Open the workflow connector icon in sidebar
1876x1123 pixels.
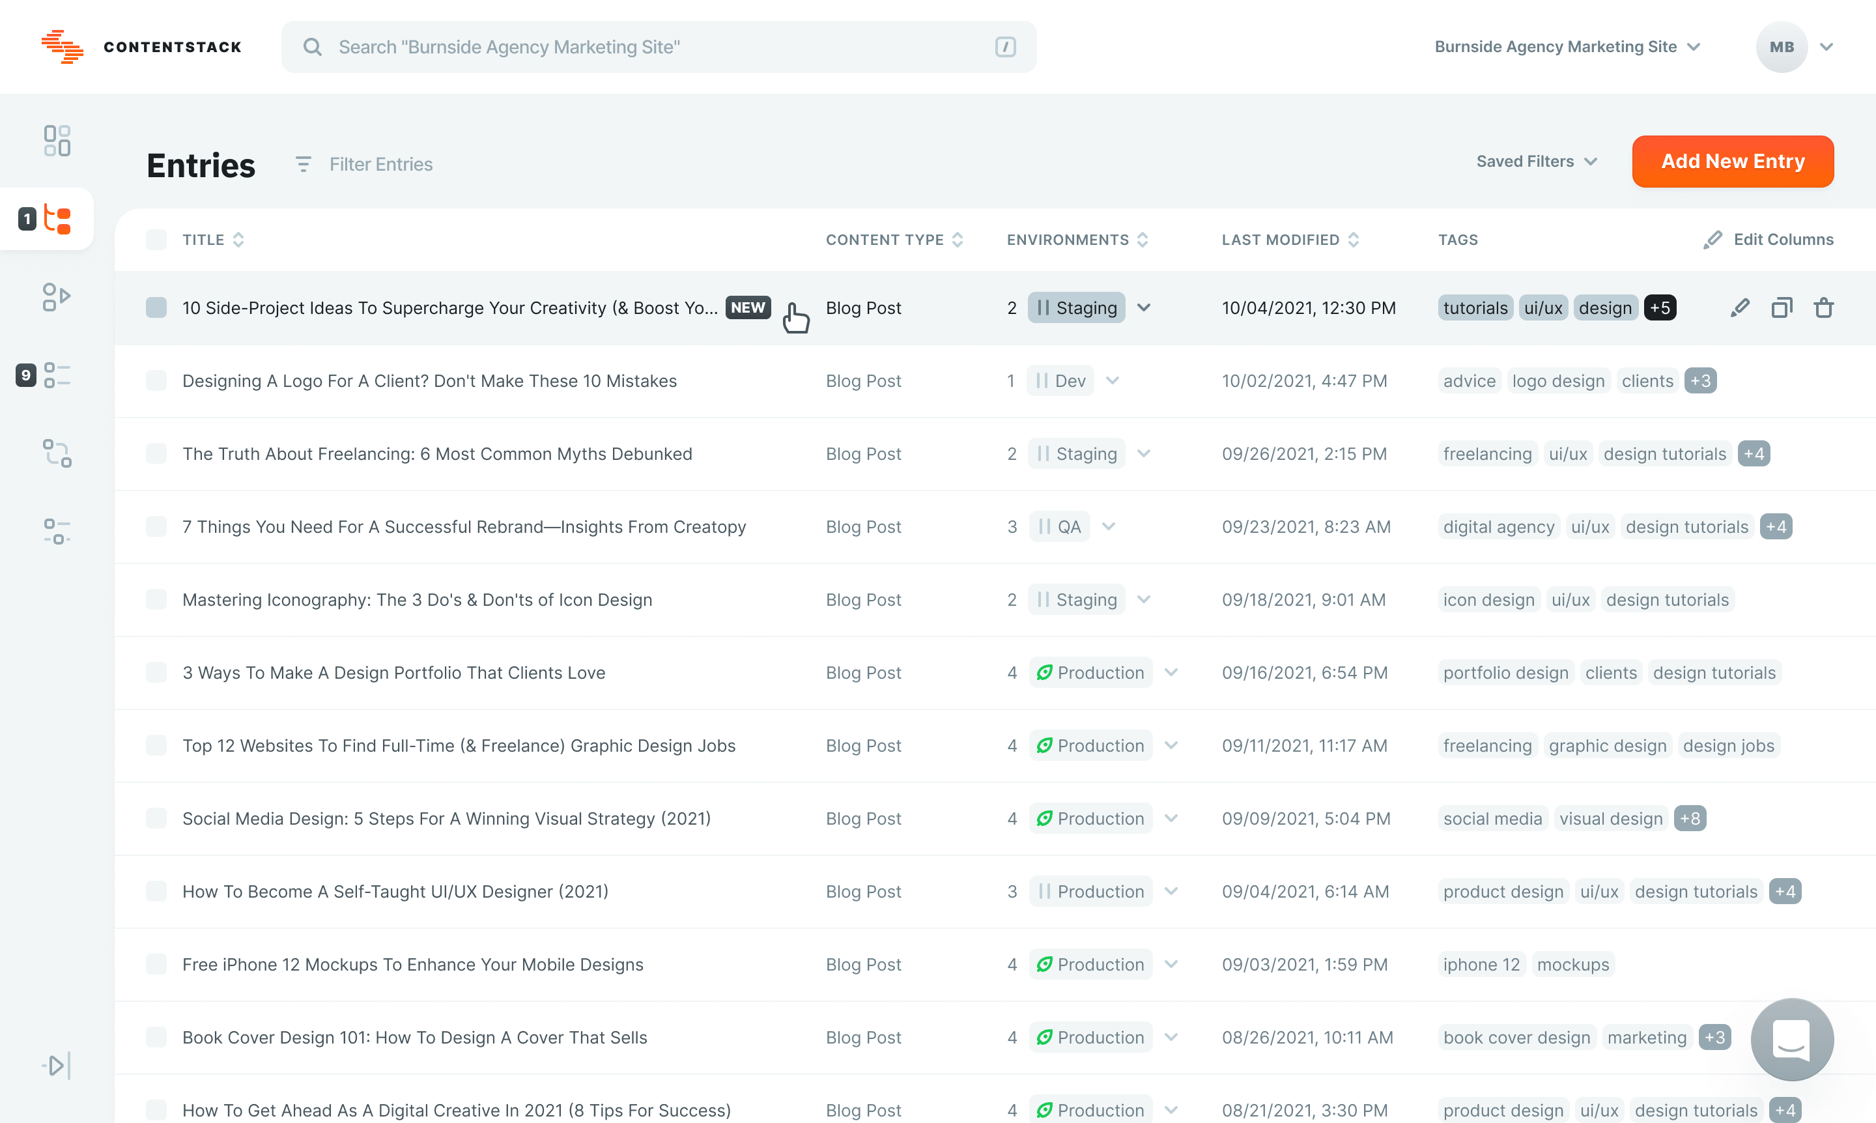pos(57,453)
